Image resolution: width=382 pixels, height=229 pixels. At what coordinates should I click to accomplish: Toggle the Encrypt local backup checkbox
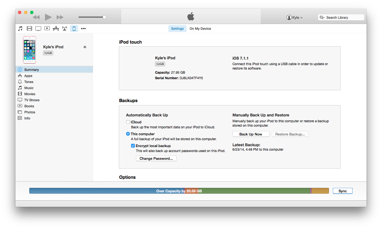[x=133, y=146]
